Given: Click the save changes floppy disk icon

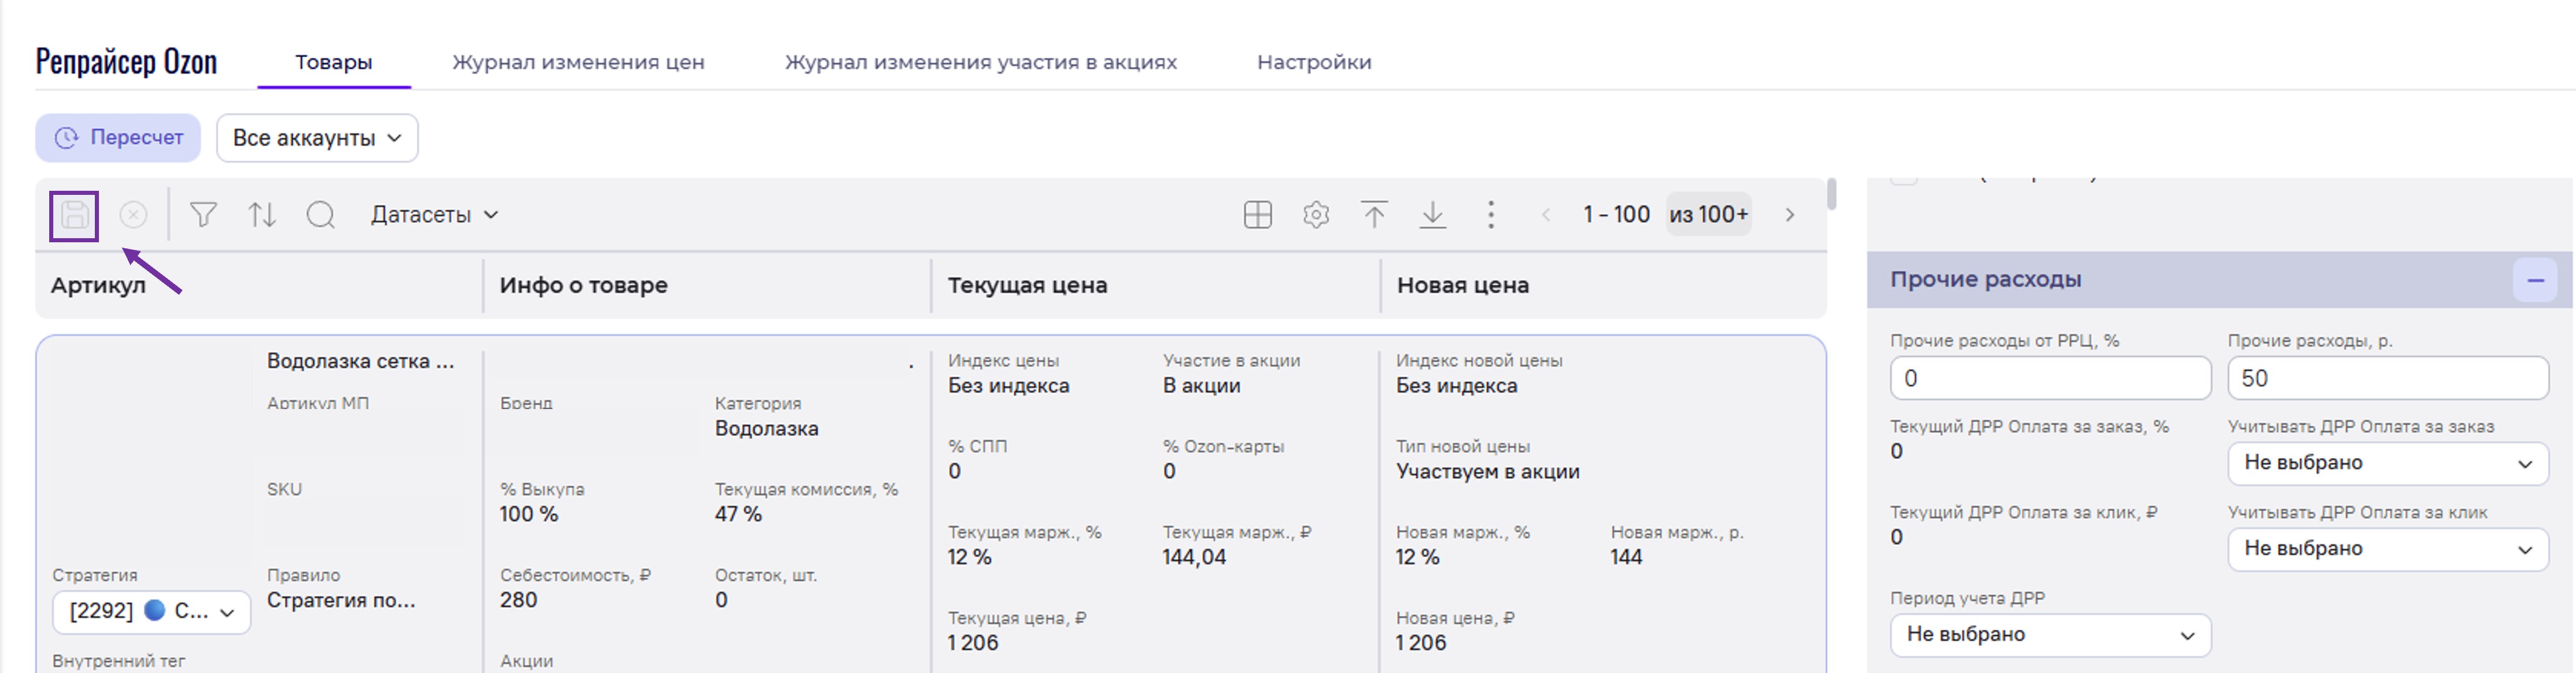Looking at the screenshot, I should coord(74,215).
